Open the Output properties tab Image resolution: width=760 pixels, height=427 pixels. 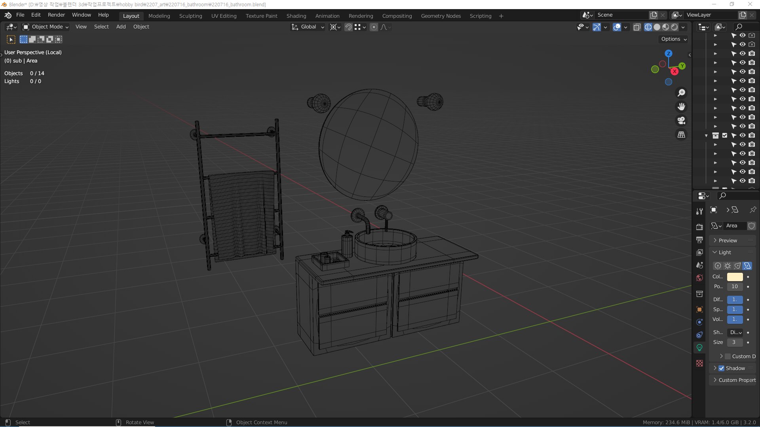pos(699,240)
